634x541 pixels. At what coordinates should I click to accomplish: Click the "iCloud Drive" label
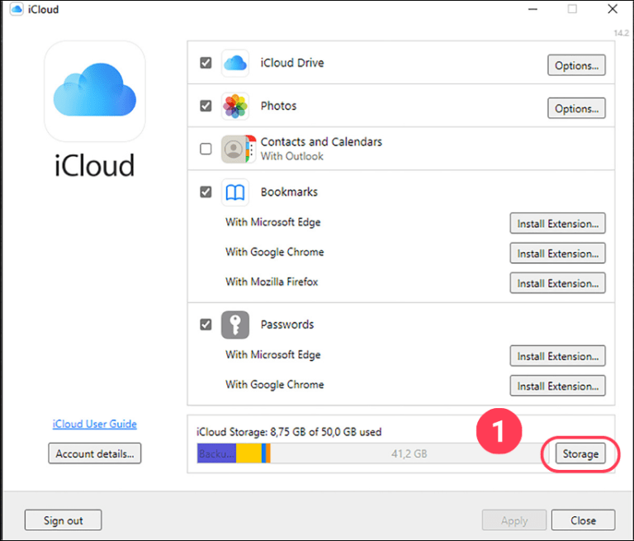click(x=292, y=63)
